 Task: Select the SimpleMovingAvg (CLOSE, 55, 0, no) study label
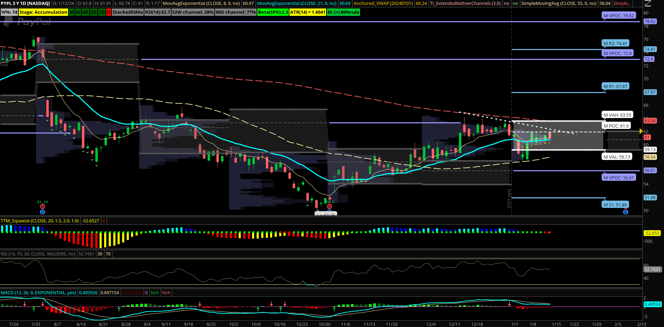click(x=559, y=3)
